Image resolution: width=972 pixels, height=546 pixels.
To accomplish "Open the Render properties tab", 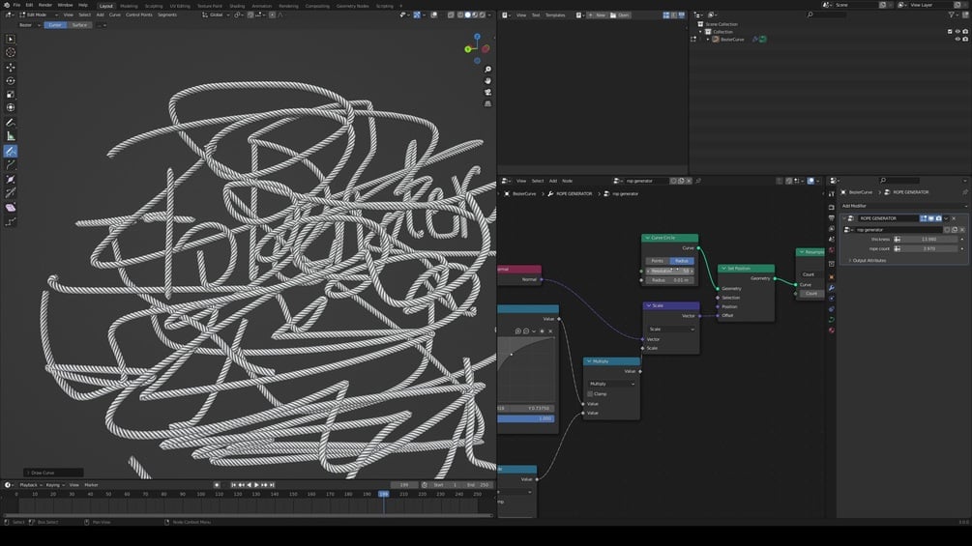I will (x=832, y=208).
